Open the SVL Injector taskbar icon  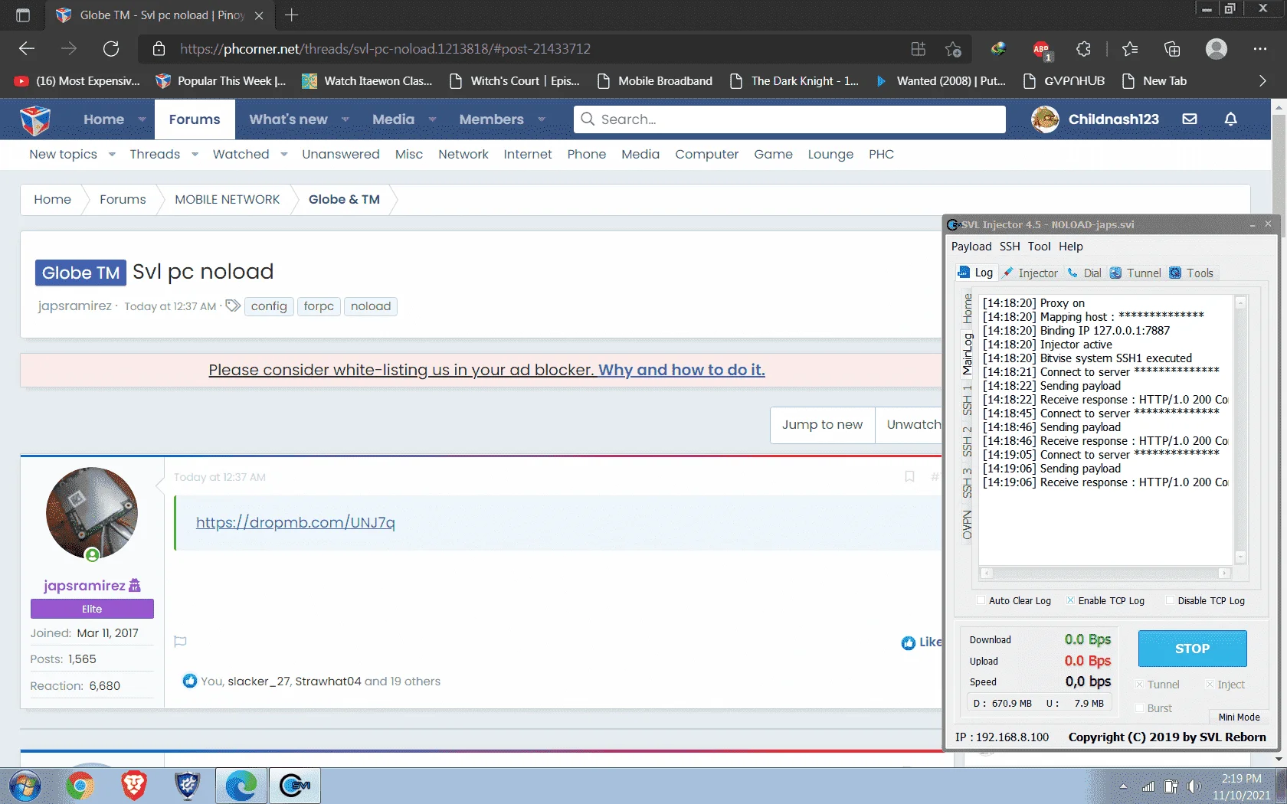point(295,786)
